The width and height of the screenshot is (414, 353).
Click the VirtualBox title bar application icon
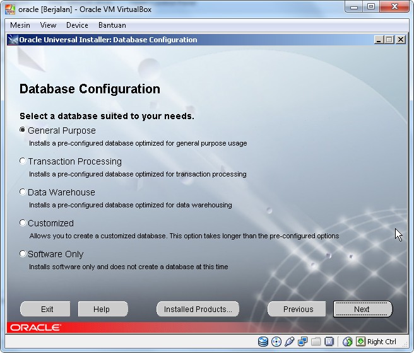pos(10,9)
